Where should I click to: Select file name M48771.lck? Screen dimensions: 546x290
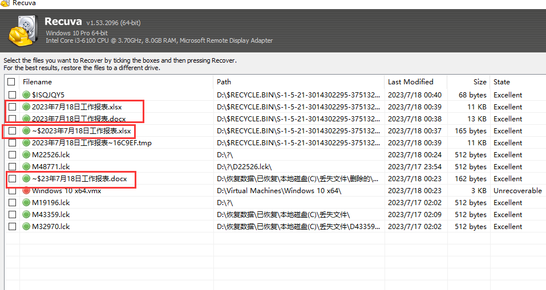(51, 166)
